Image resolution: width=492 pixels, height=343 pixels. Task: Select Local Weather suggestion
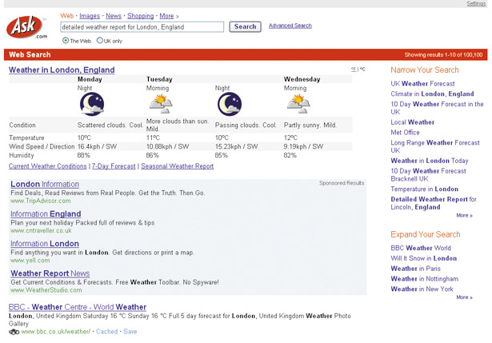[412, 122]
